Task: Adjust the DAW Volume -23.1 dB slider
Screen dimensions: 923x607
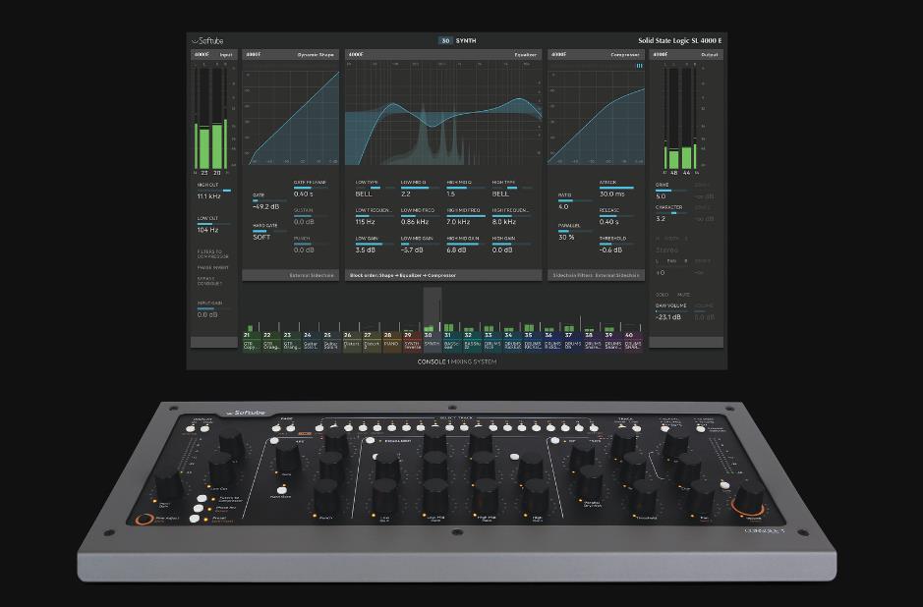Action: point(671,311)
